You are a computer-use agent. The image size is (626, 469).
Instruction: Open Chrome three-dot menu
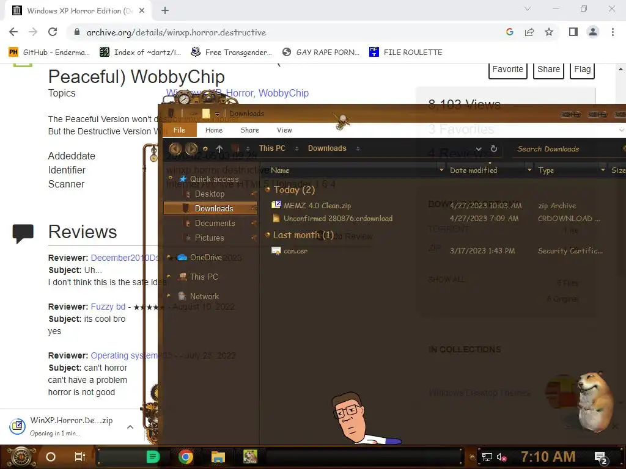pyautogui.click(x=613, y=32)
